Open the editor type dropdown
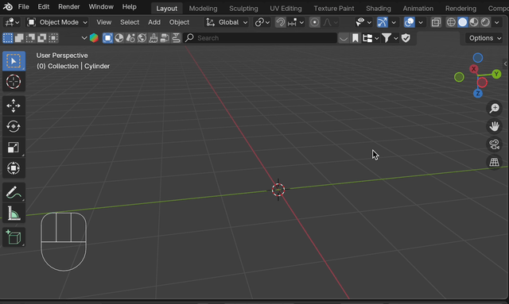509x304 pixels. tap(12, 22)
